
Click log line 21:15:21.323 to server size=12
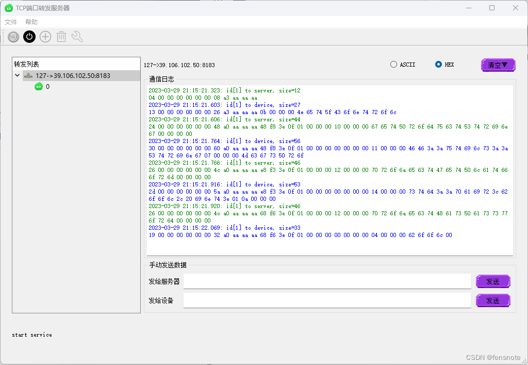pyautogui.click(x=225, y=90)
